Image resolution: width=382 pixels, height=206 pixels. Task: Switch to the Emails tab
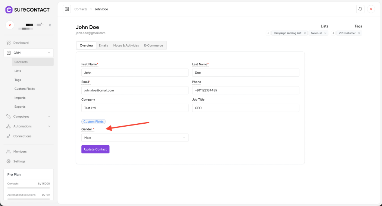[x=103, y=45]
